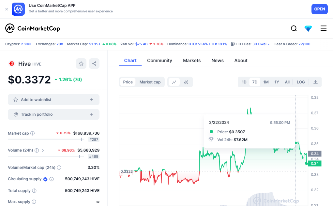Open the search magnifier icon

[294, 29]
